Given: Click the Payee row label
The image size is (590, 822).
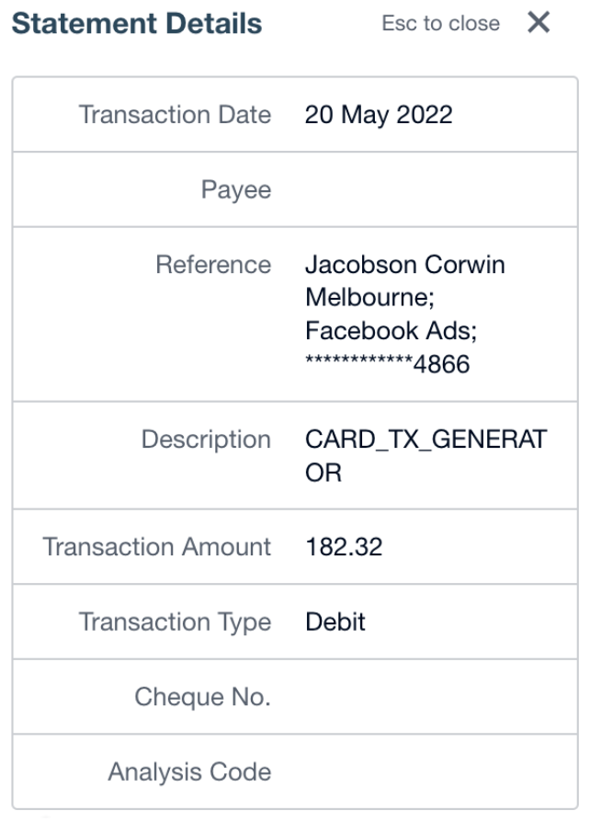Looking at the screenshot, I should pos(236,190).
